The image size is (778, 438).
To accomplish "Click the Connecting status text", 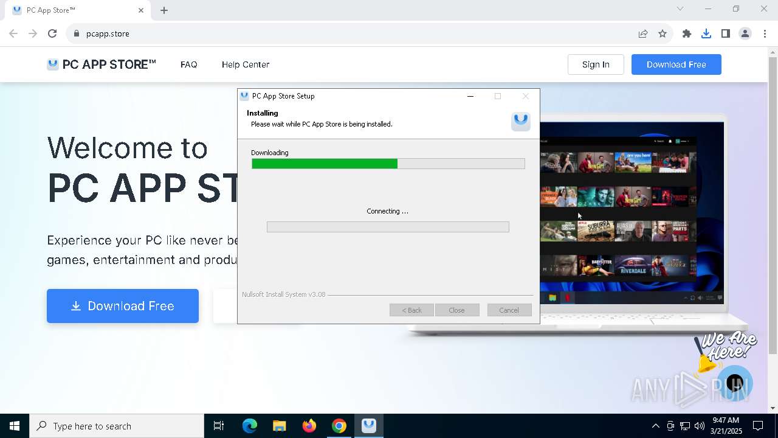I will point(388,211).
